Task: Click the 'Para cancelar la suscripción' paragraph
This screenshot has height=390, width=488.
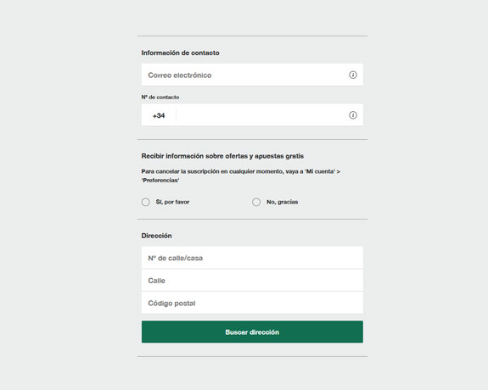Action: click(x=240, y=175)
